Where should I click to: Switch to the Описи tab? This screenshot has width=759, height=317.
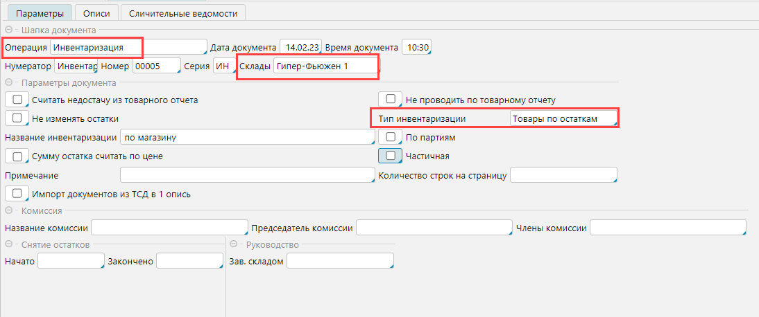96,13
